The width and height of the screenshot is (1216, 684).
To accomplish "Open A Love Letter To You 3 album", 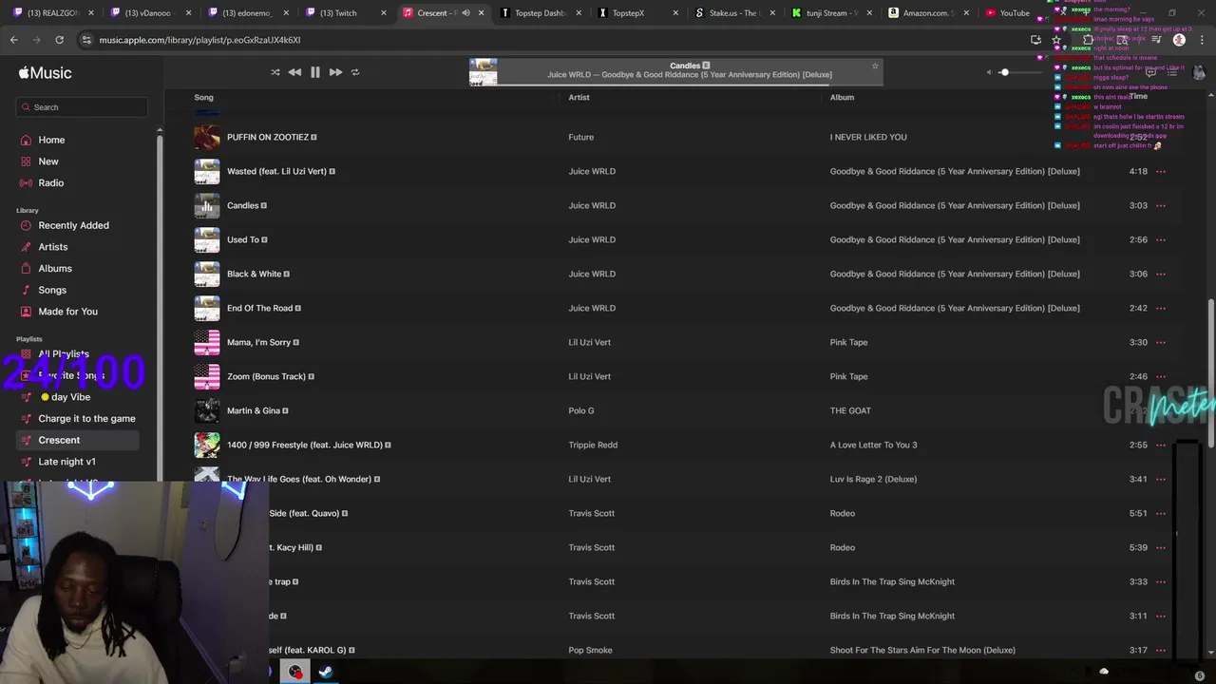I will pos(873,445).
